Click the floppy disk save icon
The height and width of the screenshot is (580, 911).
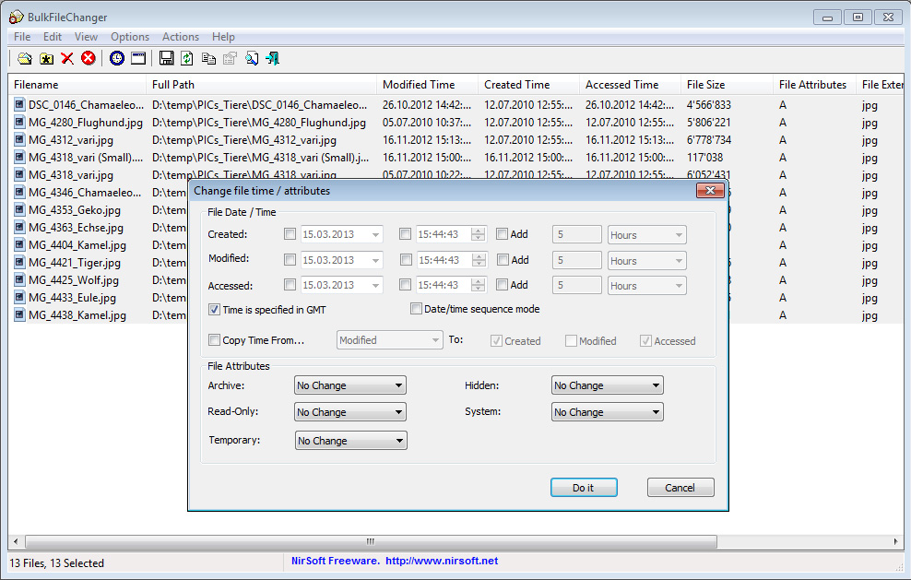pos(166,59)
